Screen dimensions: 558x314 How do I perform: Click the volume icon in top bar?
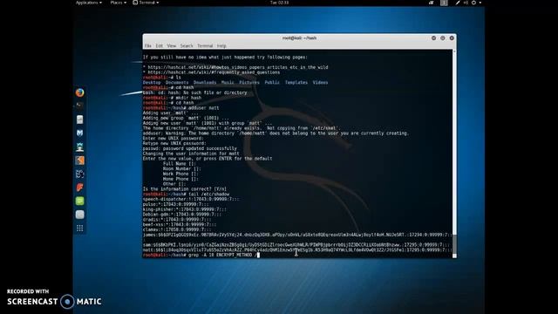(466, 3)
